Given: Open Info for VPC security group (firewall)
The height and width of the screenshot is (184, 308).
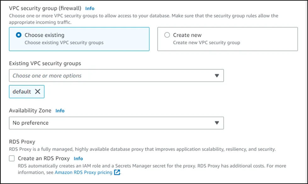Looking at the screenshot, I should 90,8.
